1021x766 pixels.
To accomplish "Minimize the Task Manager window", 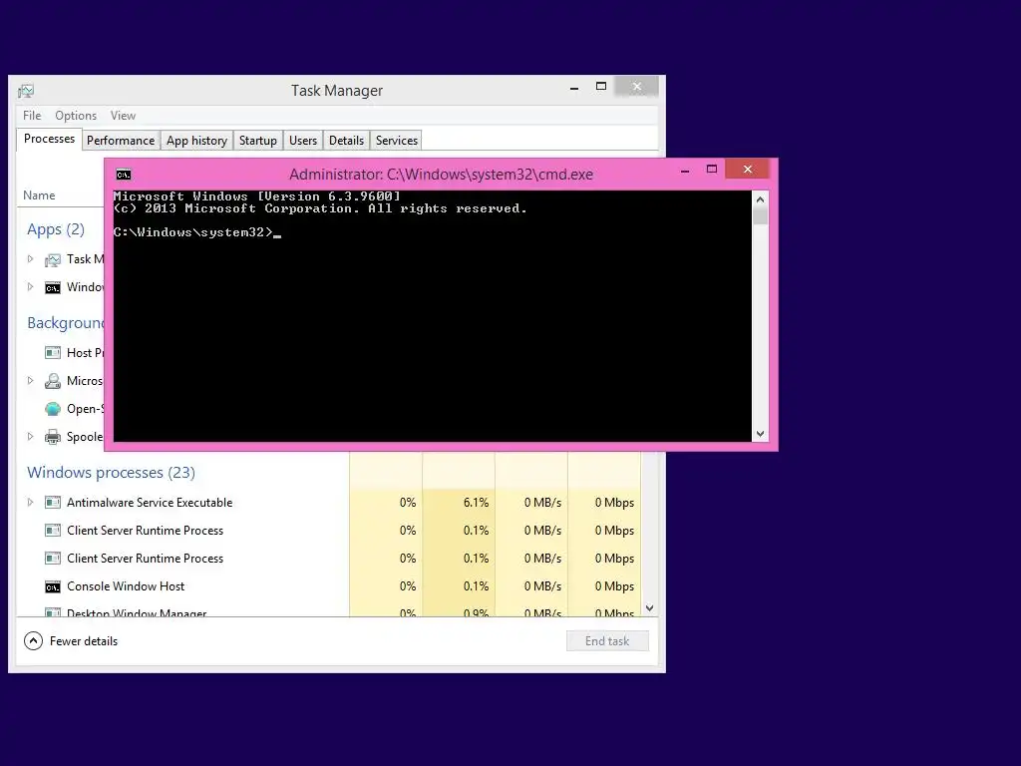I will 574,88.
